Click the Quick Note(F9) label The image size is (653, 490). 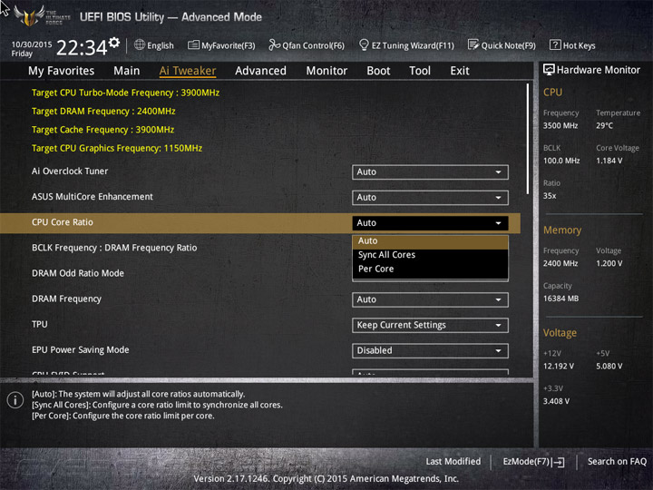pos(508,45)
